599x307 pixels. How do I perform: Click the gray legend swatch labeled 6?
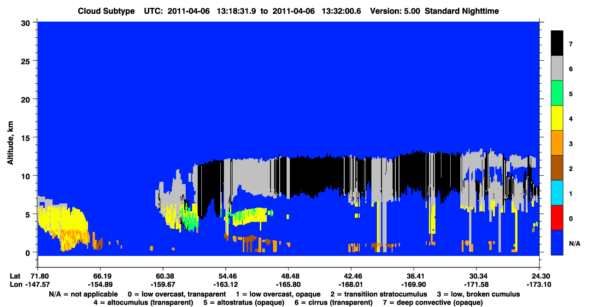pos(557,69)
